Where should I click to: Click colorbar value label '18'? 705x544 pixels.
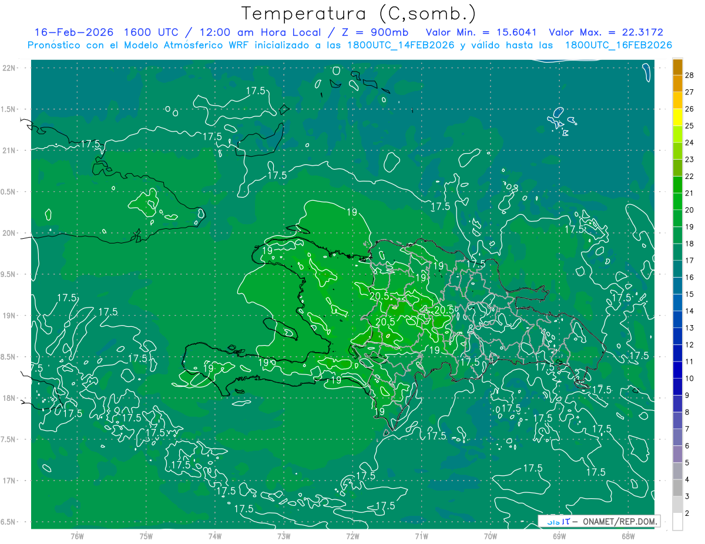pos(690,244)
